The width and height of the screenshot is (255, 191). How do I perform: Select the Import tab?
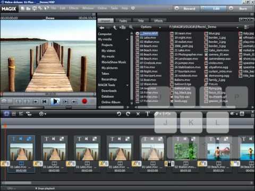[x=106, y=21]
